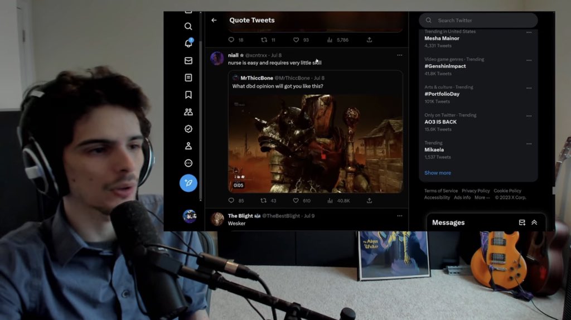Retweet the top tweet showing 11

pos(264,40)
